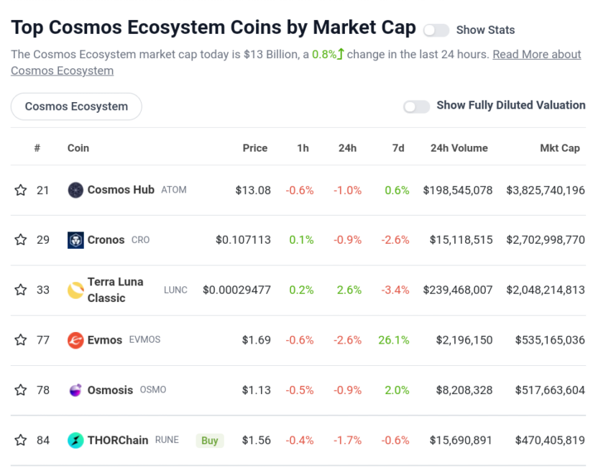611x468 pixels.
Task: Open the Evmos coin page link
Action: coord(105,340)
